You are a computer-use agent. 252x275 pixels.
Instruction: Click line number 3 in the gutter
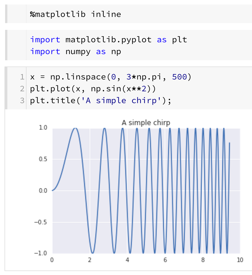(22, 101)
